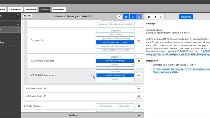The width and height of the screenshot is (210, 118).
Task: Click the ACR TI-RADS risk category label
Action: (x=43, y=75)
